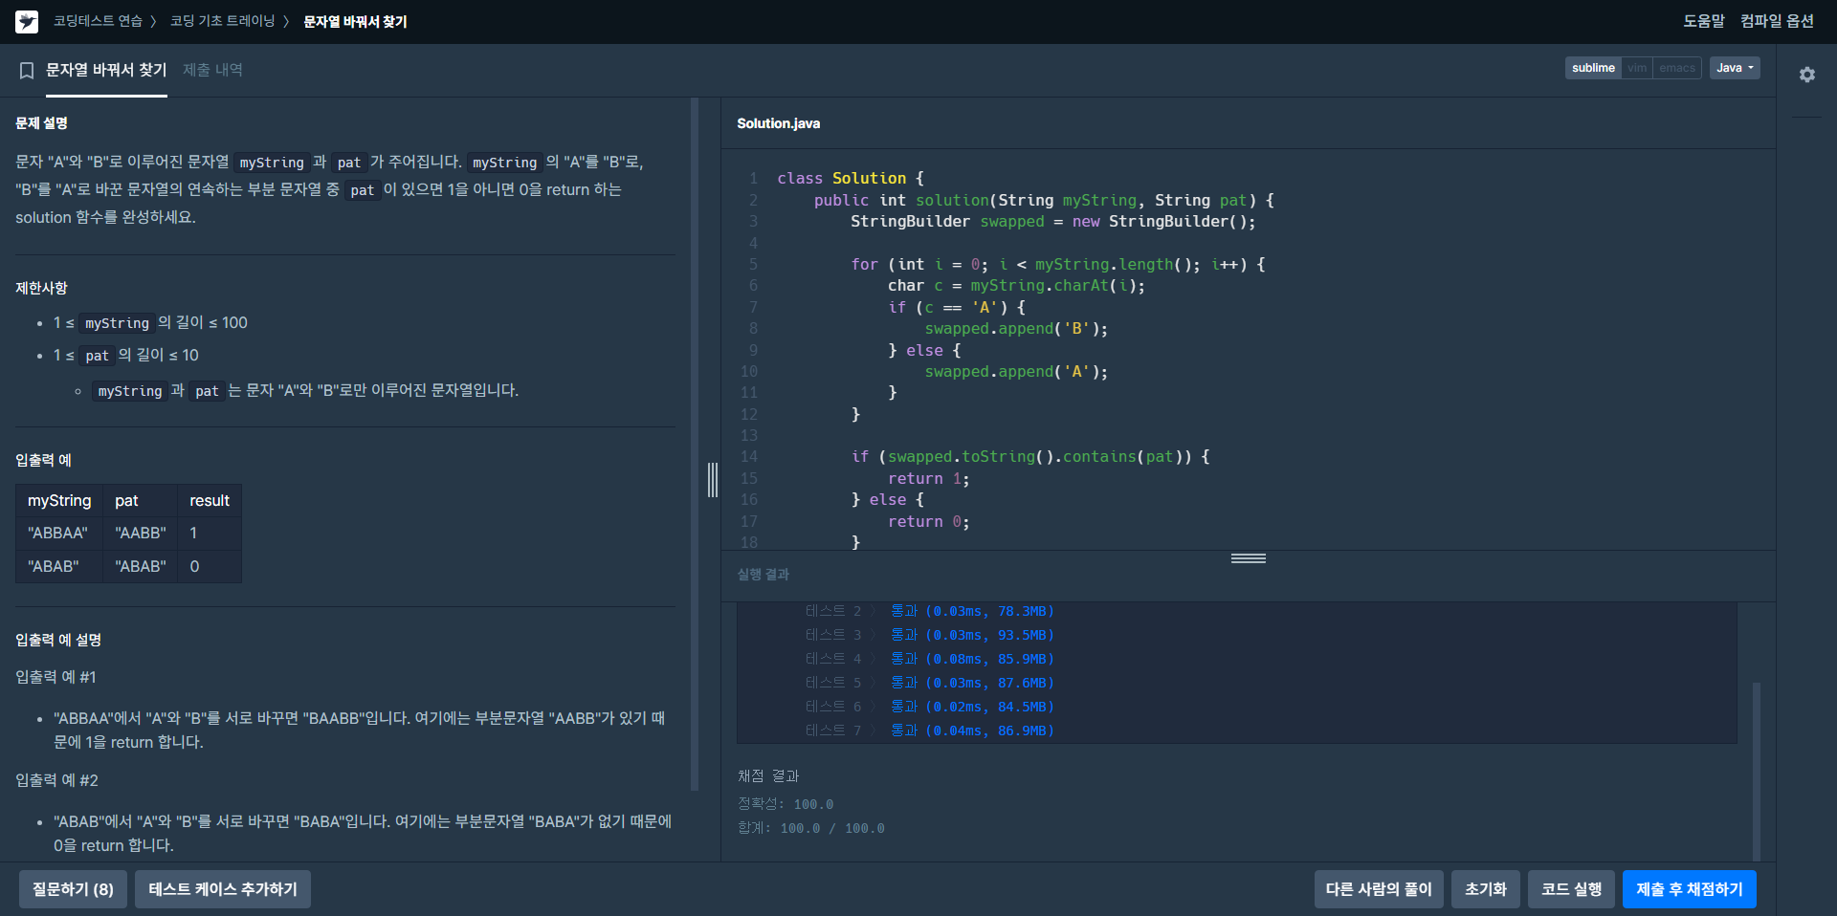
Task: Click 테스트 케이스 추가하기 button
Action: tap(223, 889)
